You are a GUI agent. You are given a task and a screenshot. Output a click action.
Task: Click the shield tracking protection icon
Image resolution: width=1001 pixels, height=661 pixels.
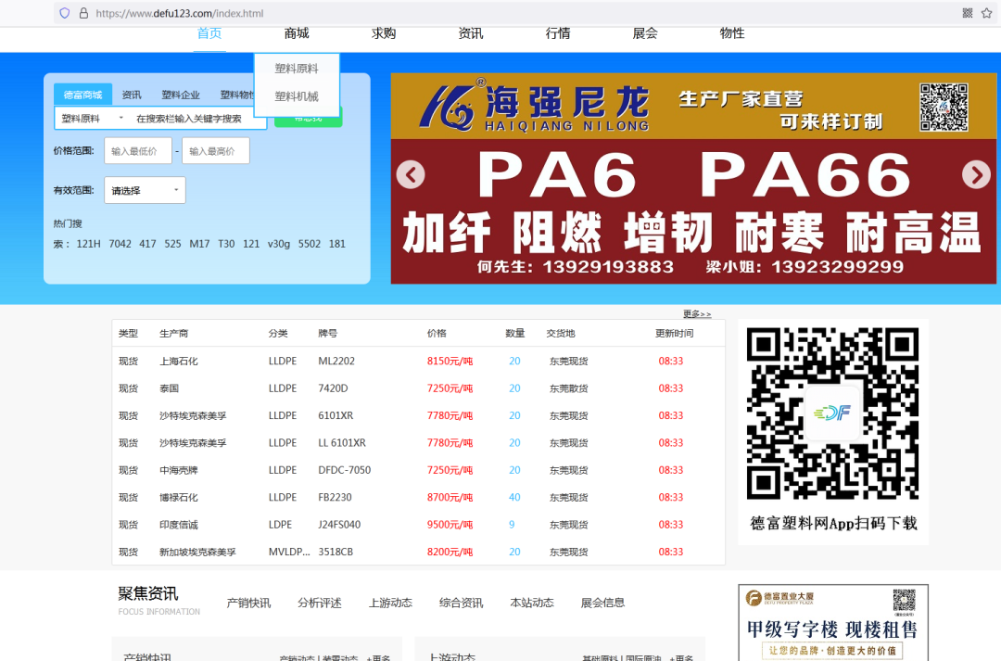pyautogui.click(x=65, y=13)
